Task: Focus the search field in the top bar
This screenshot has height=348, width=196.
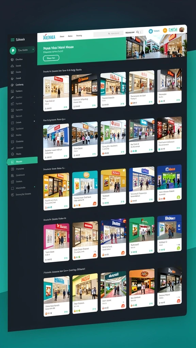Action: click(108, 34)
